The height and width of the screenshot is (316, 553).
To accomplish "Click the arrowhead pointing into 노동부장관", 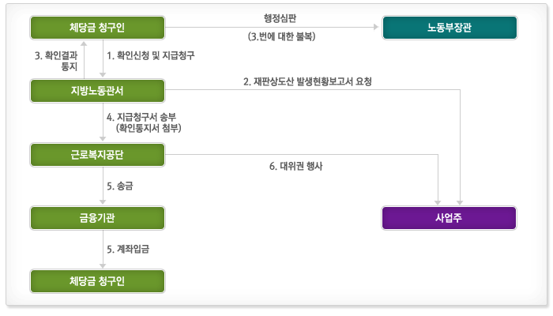I will [375, 28].
